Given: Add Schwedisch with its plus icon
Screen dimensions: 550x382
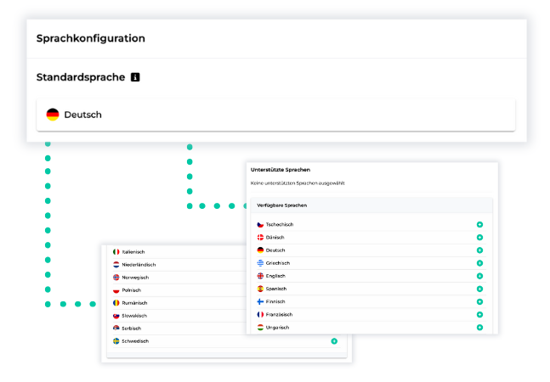Looking at the screenshot, I should 334,341.
